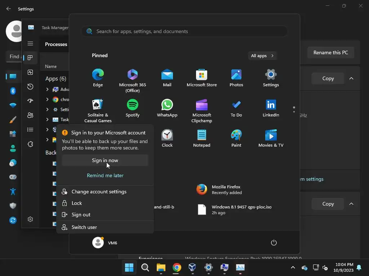Open recommended Mozilla Firefox item

tap(219, 190)
